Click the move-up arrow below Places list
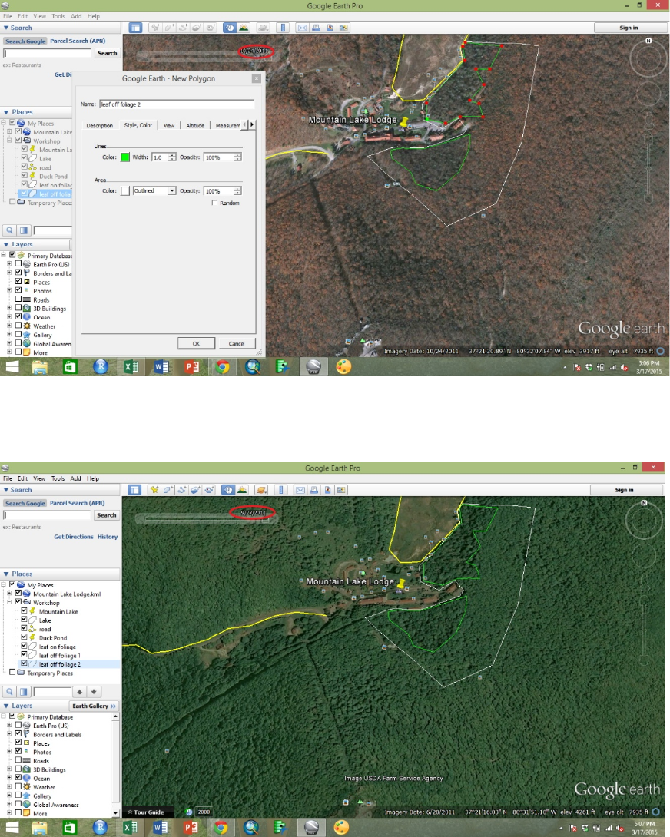The image size is (670, 837). tap(79, 692)
